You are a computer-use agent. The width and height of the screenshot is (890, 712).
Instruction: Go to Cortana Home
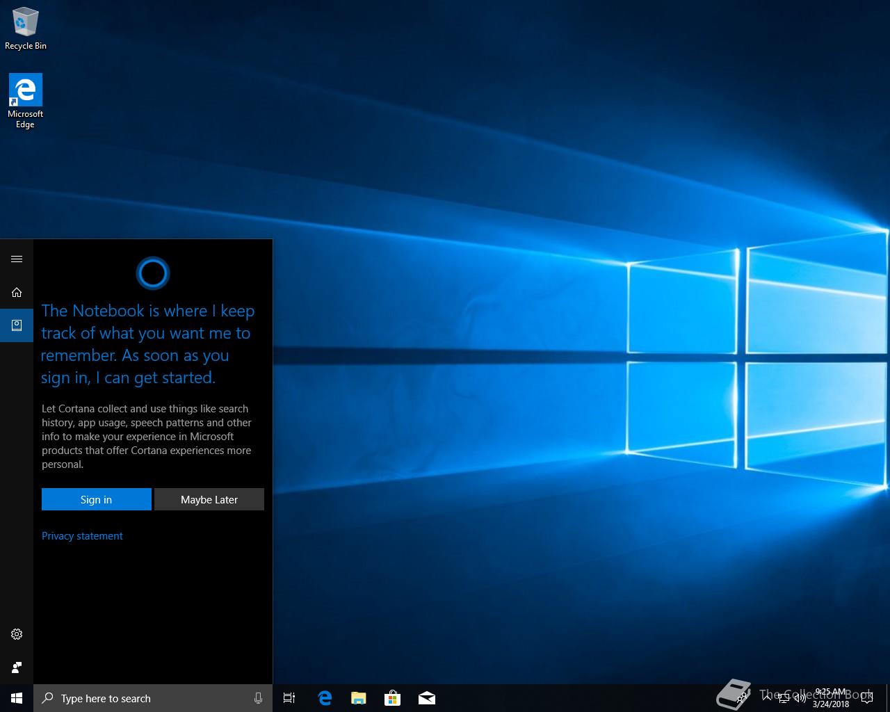[17, 292]
